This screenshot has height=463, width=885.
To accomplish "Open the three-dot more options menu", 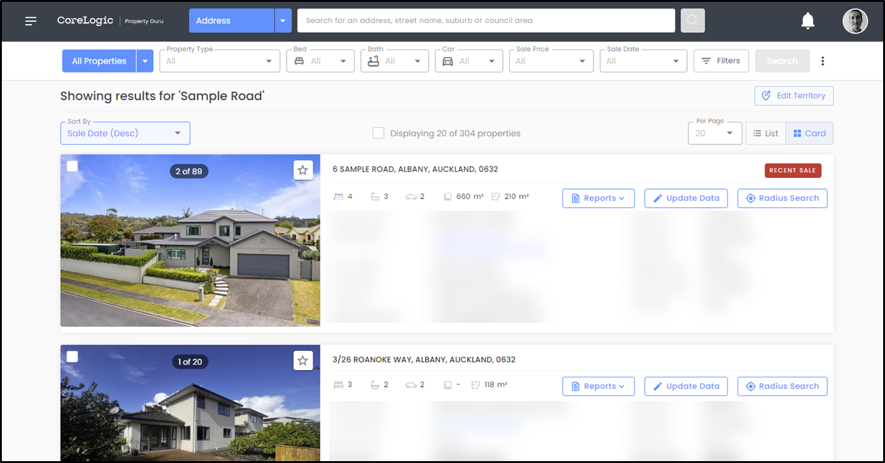I will point(823,61).
